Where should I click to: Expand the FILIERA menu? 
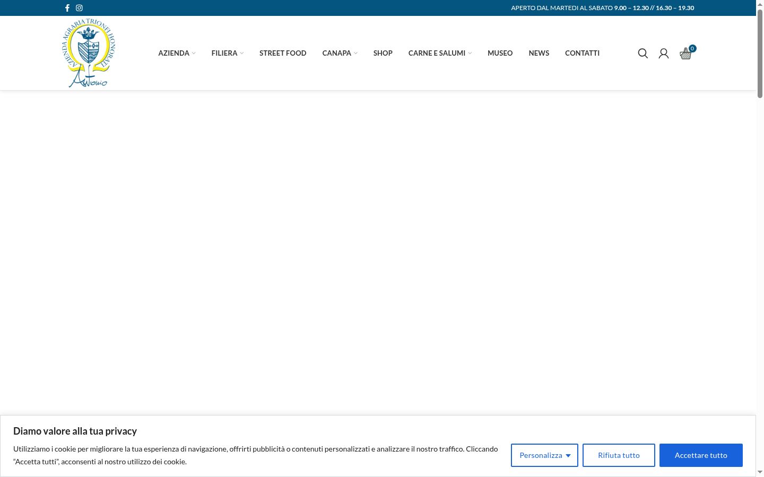[228, 53]
